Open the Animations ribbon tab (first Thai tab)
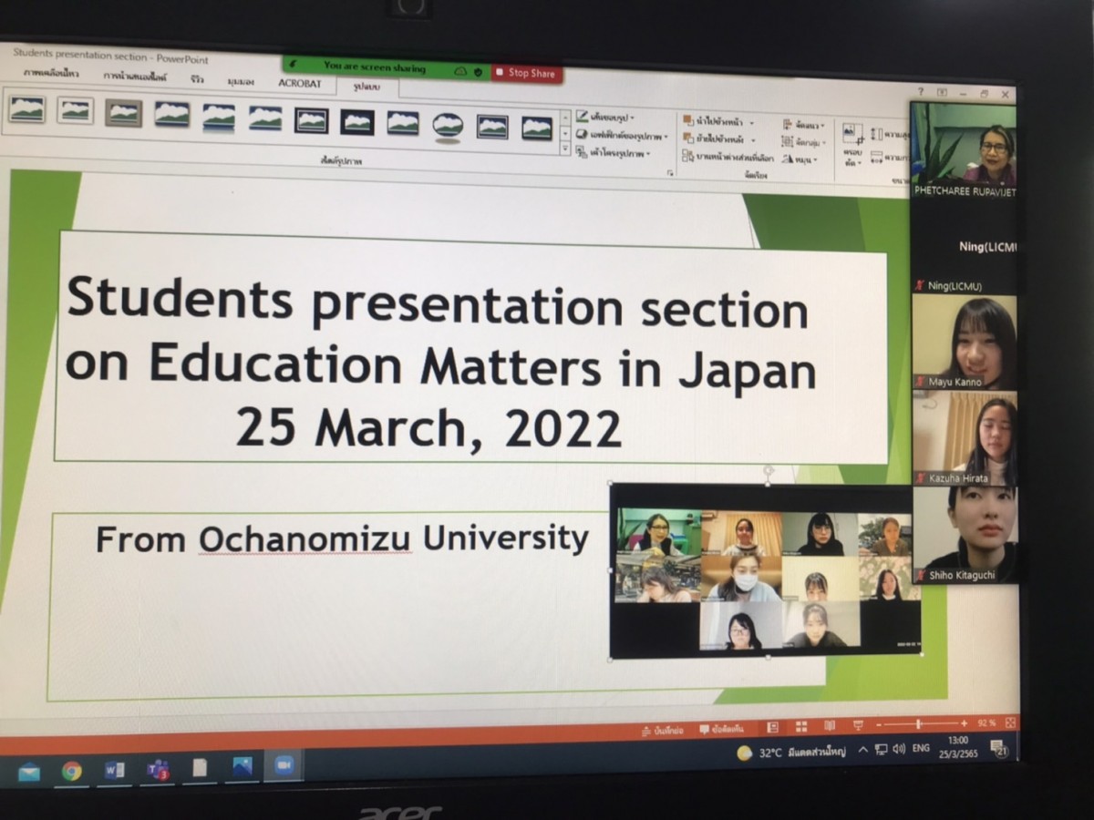 [51, 75]
